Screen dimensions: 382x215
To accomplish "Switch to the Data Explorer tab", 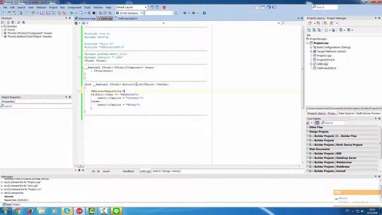I will click(346, 113).
